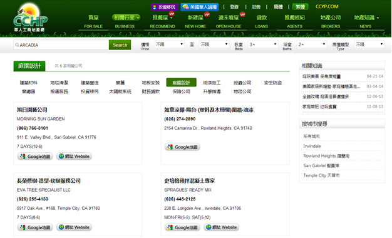Viewport: 392px width, 238px height.
Task: Open website for Eva Tree Specialist
Action: 75,227
